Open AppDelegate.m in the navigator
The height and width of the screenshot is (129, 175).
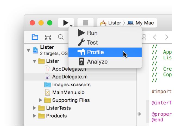pyautogui.click(x=70, y=77)
